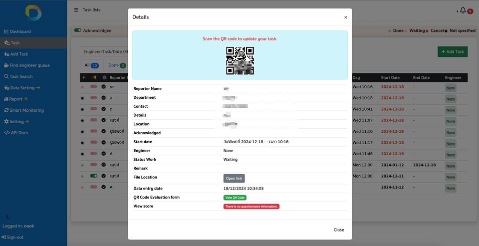This screenshot has width=479, height=246.
Task: Toggle the Acknowledged switch at top
Action: coord(78,30)
